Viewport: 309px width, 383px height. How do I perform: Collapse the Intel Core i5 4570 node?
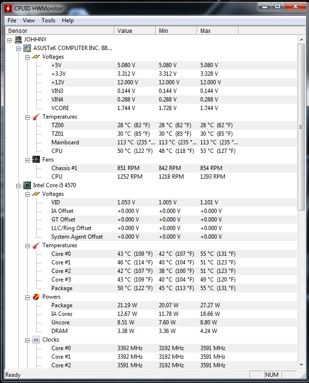tap(18, 186)
